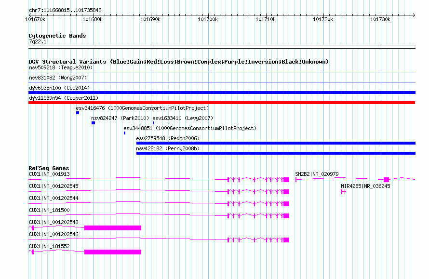Screen dimensions: 429x279
Task: Select the 101670k ruler position label
Action: [35, 19]
